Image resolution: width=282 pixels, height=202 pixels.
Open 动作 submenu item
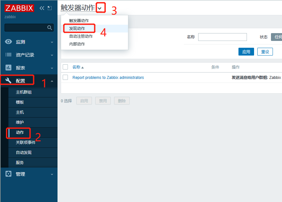pos(33,133)
